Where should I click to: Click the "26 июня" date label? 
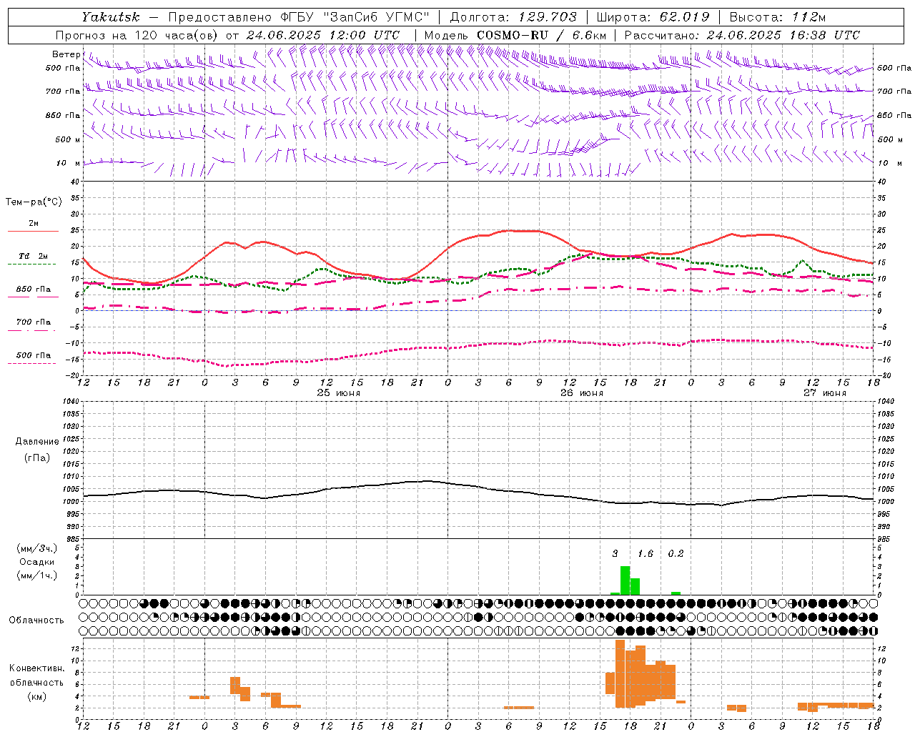coord(582,393)
